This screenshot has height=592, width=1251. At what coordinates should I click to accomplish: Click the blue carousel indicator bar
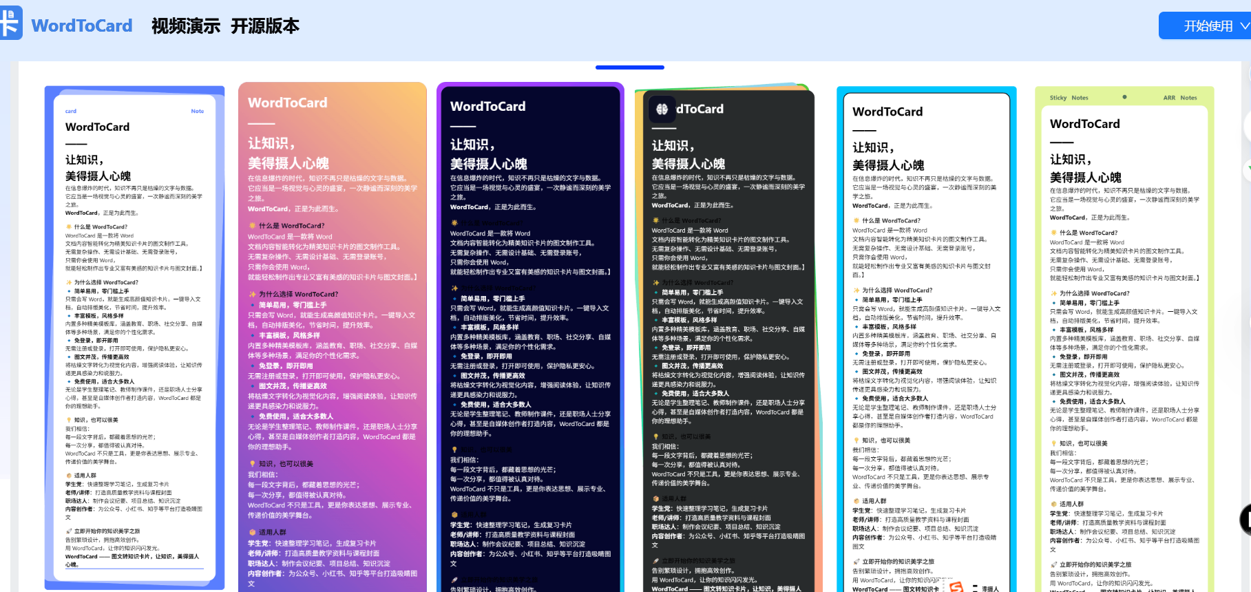point(629,67)
